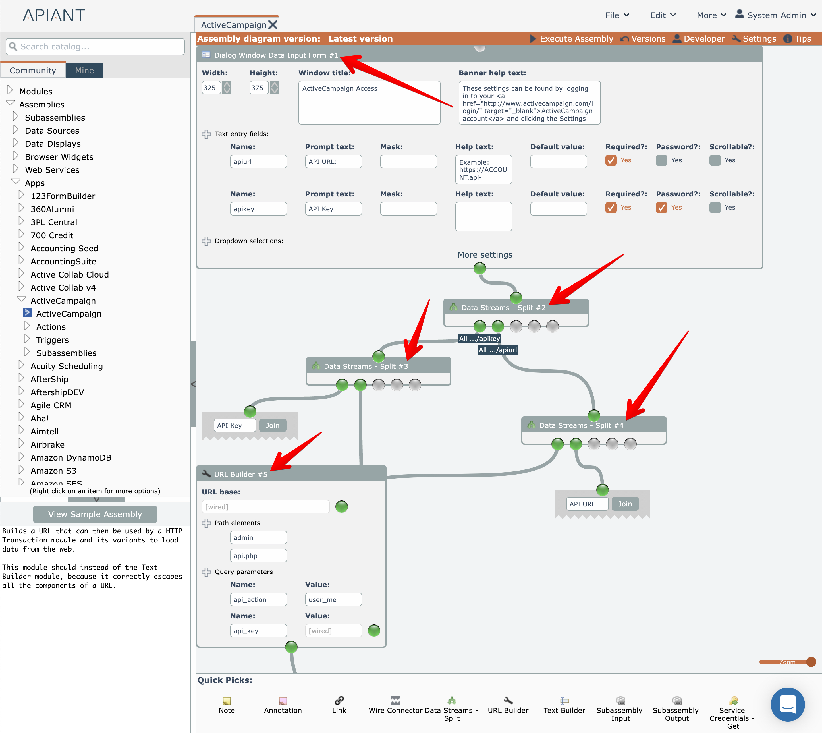
Task: Uncheck Required for the apikey field
Action: [611, 207]
